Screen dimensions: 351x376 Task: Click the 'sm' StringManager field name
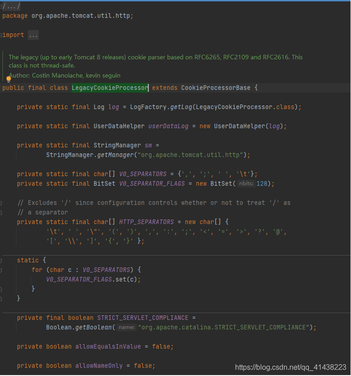pyautogui.click(x=148, y=145)
